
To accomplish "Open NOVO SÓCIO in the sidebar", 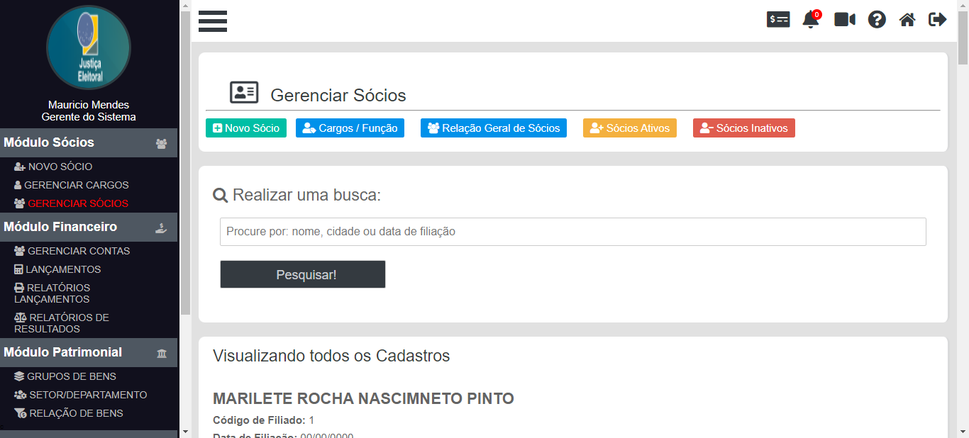I will 60,167.
